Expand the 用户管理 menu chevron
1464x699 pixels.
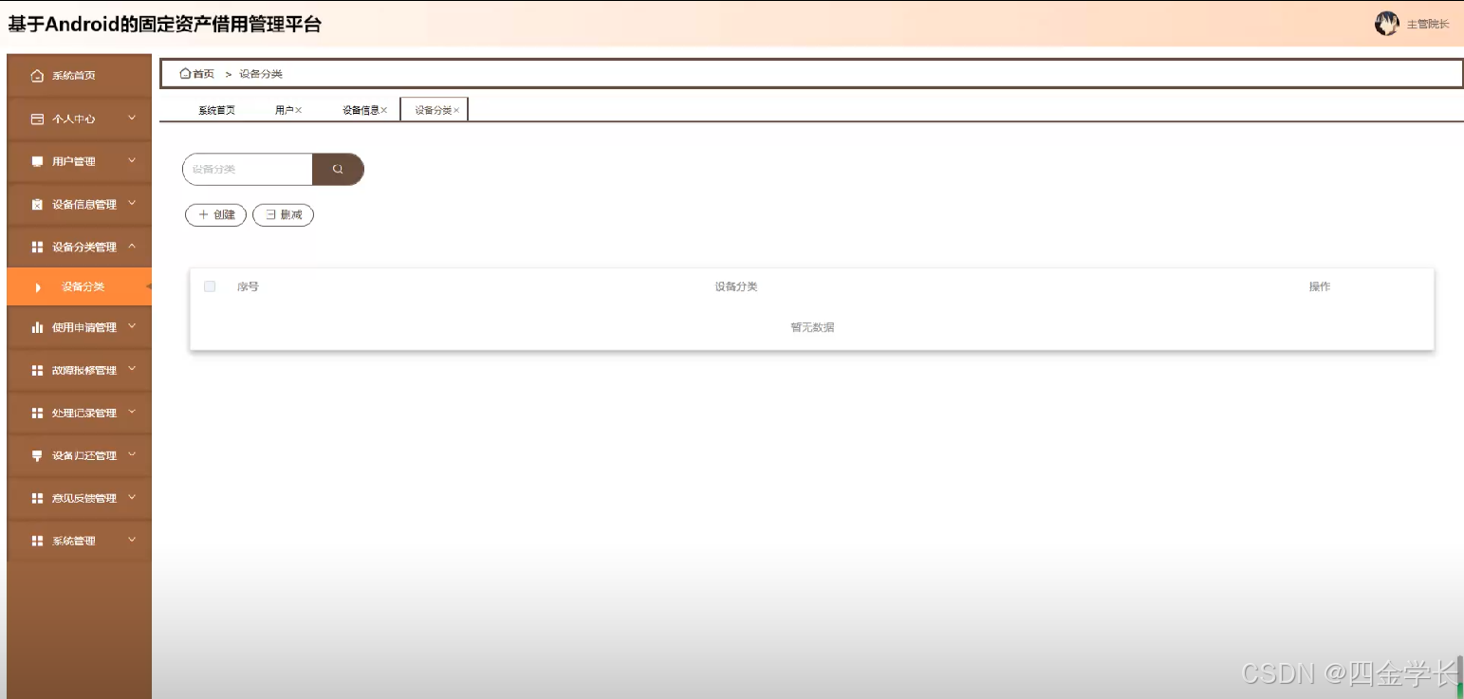[132, 161]
